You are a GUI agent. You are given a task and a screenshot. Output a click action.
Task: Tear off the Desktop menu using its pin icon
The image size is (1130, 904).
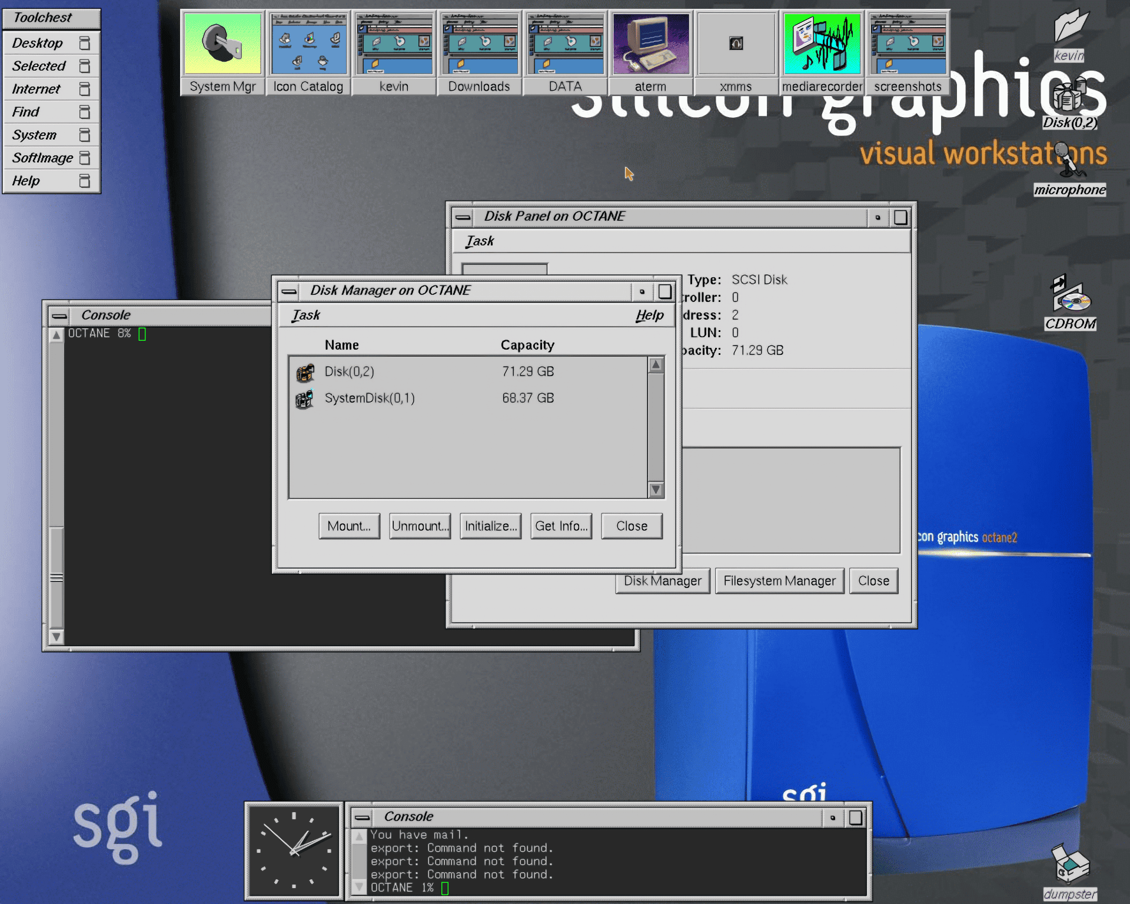85,43
